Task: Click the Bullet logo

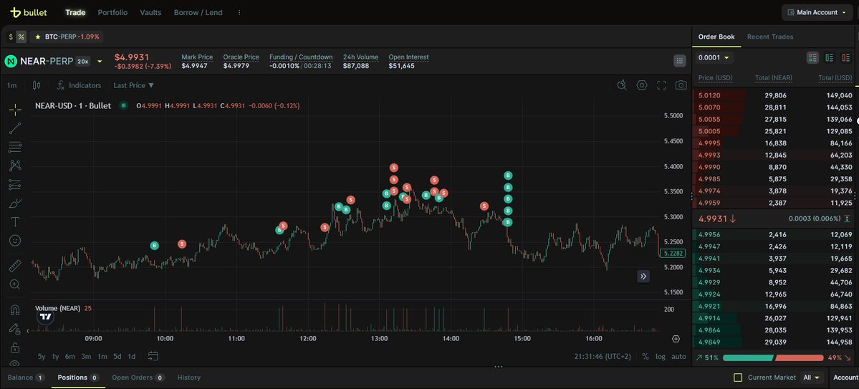Action: (29, 12)
